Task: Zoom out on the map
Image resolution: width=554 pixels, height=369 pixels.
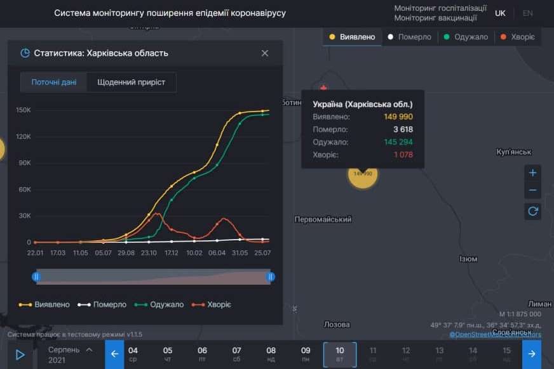Action: coord(532,191)
